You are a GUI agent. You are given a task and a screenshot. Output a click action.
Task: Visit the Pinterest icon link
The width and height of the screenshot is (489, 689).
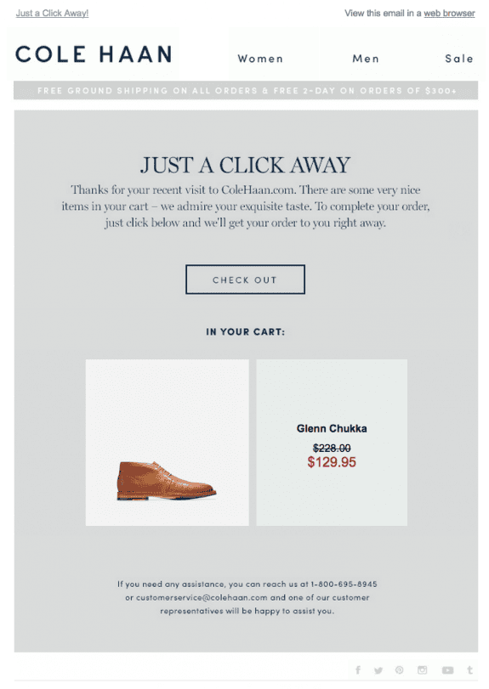pyautogui.click(x=400, y=669)
